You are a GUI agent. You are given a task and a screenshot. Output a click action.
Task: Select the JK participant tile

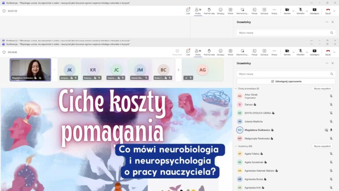click(69, 70)
